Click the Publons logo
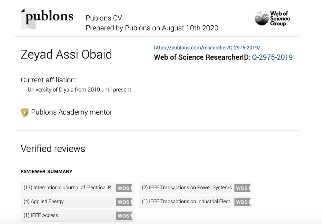322x224 pixels. (x=47, y=19)
